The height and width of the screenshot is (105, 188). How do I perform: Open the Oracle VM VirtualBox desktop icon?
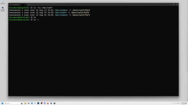click(x=3, y=9)
